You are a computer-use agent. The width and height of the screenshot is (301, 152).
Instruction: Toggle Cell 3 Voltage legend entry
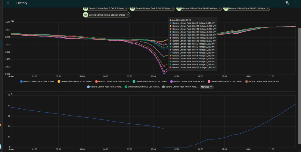click(x=142, y=87)
